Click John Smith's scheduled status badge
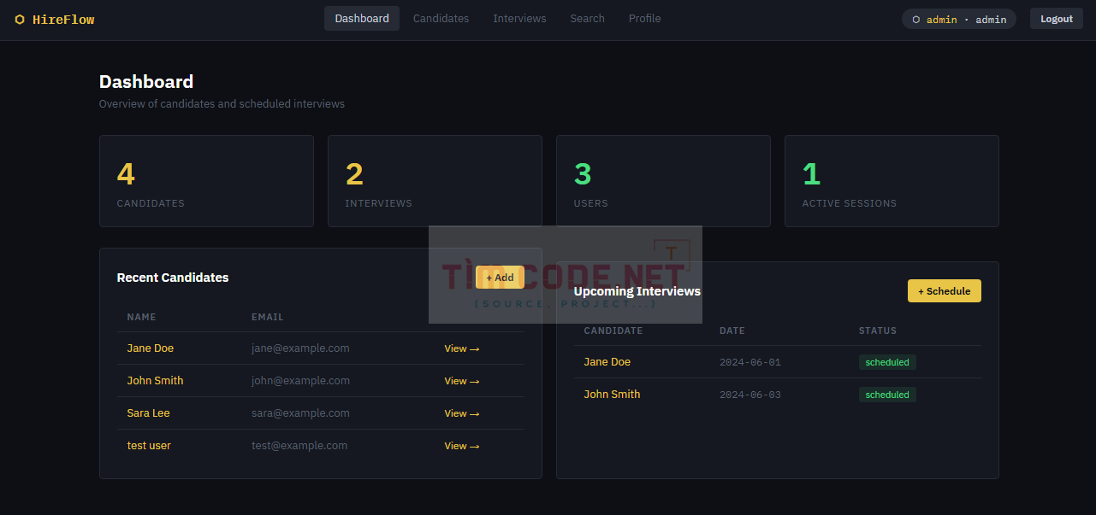This screenshot has height=515, width=1096. (x=887, y=395)
